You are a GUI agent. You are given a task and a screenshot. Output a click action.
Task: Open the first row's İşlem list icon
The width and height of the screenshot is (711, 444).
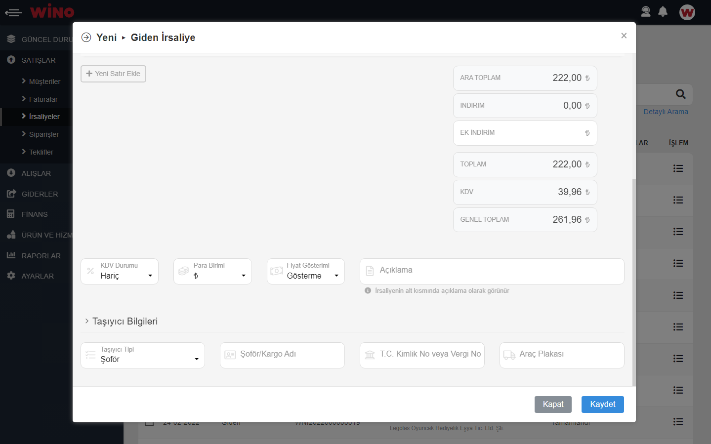point(678,169)
